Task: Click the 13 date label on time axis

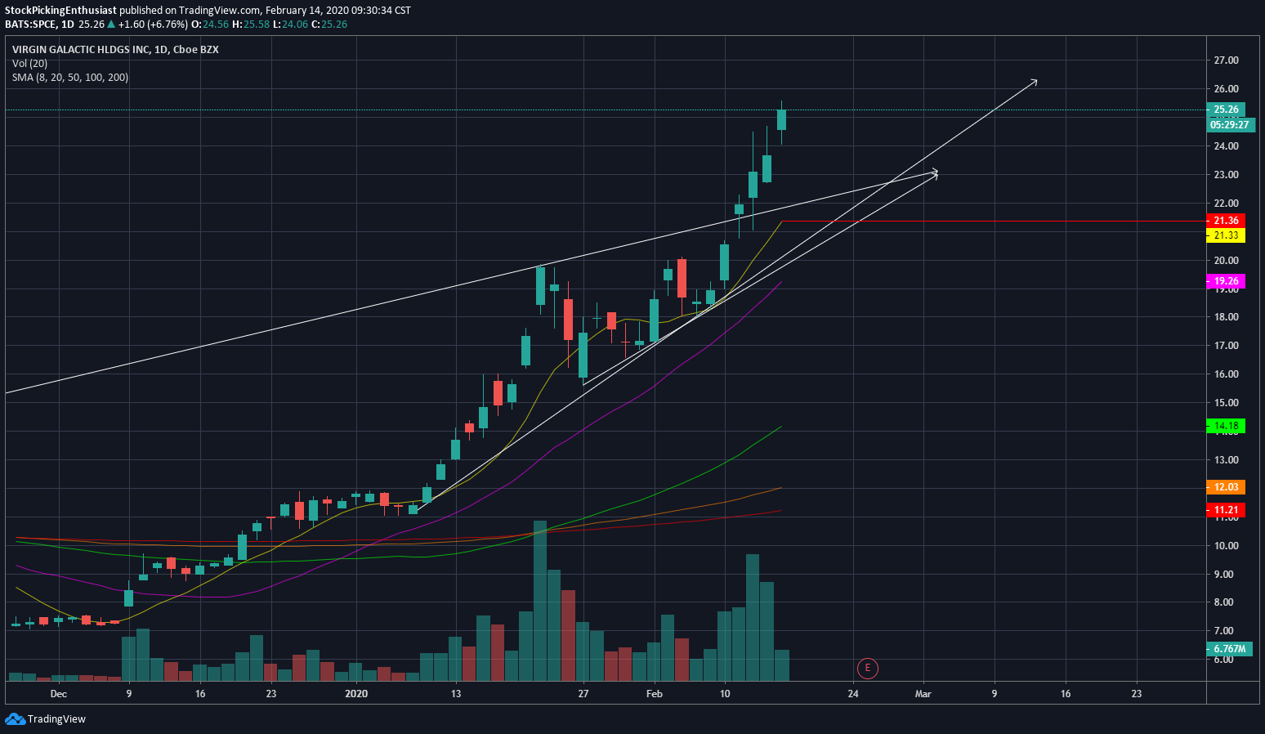Action: pyautogui.click(x=456, y=694)
